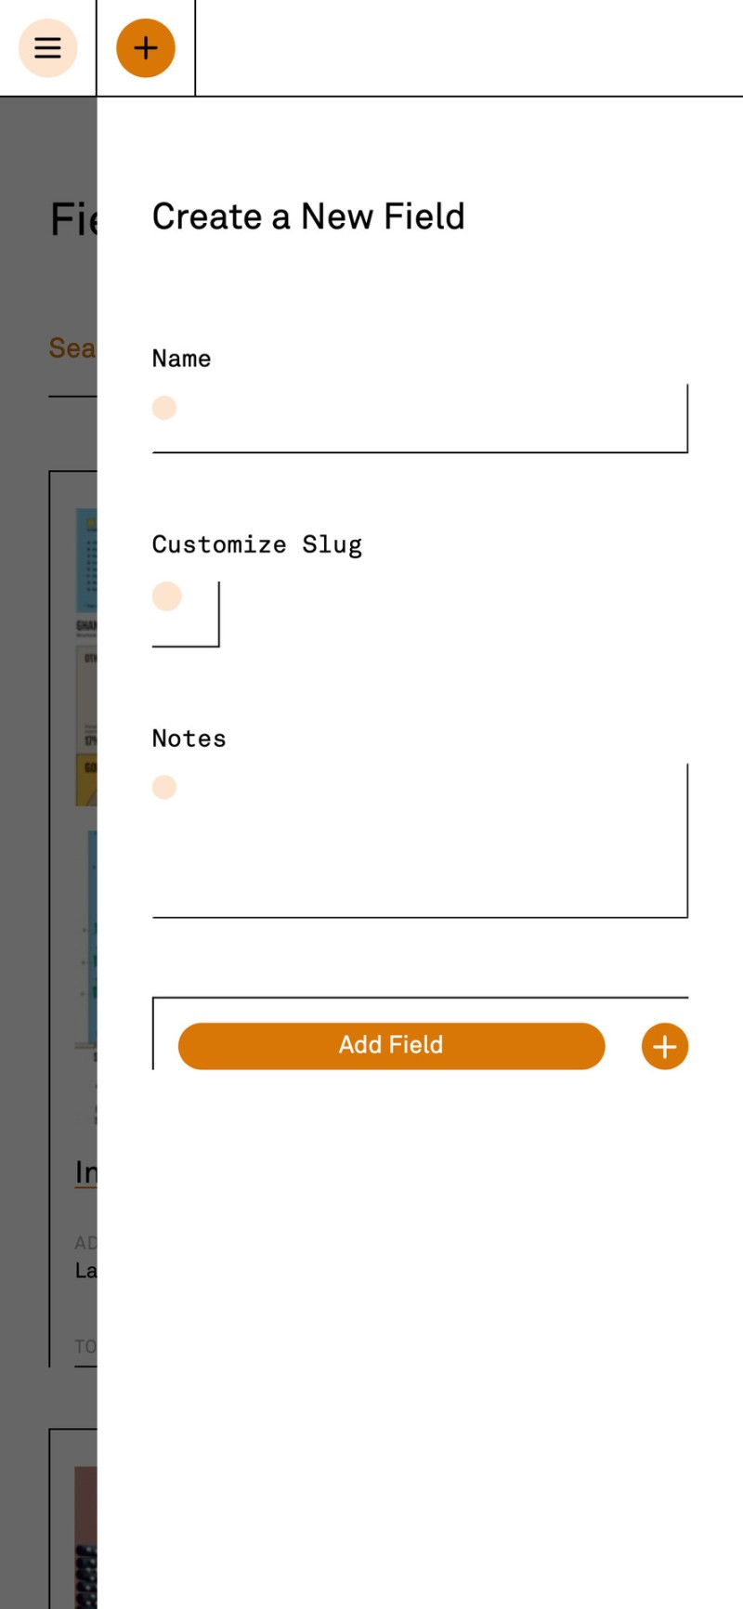743x1609 pixels.
Task: Click the orange plus button in header
Action: [146, 47]
